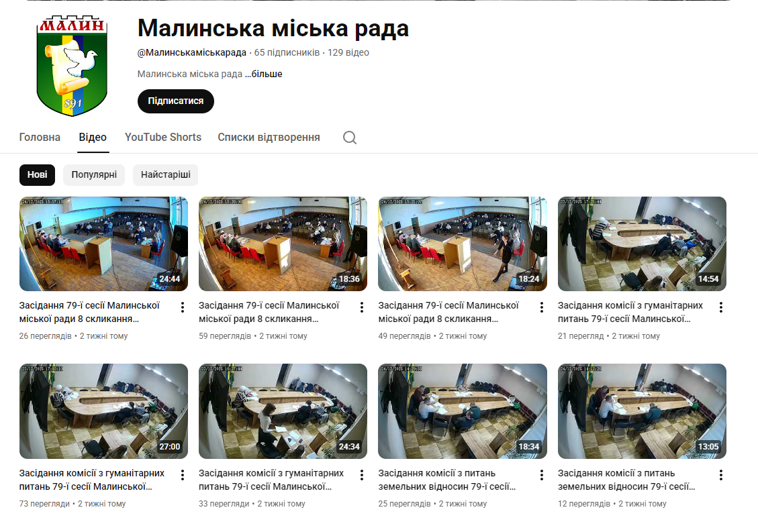Select the Найстаріші sort filter chip
Image resolution: width=758 pixels, height=526 pixels.
pos(165,175)
